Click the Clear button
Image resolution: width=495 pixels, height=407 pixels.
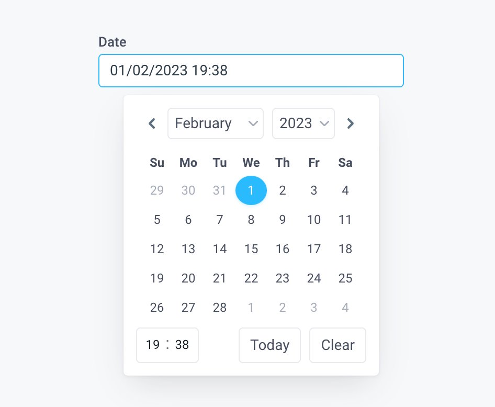click(x=337, y=345)
